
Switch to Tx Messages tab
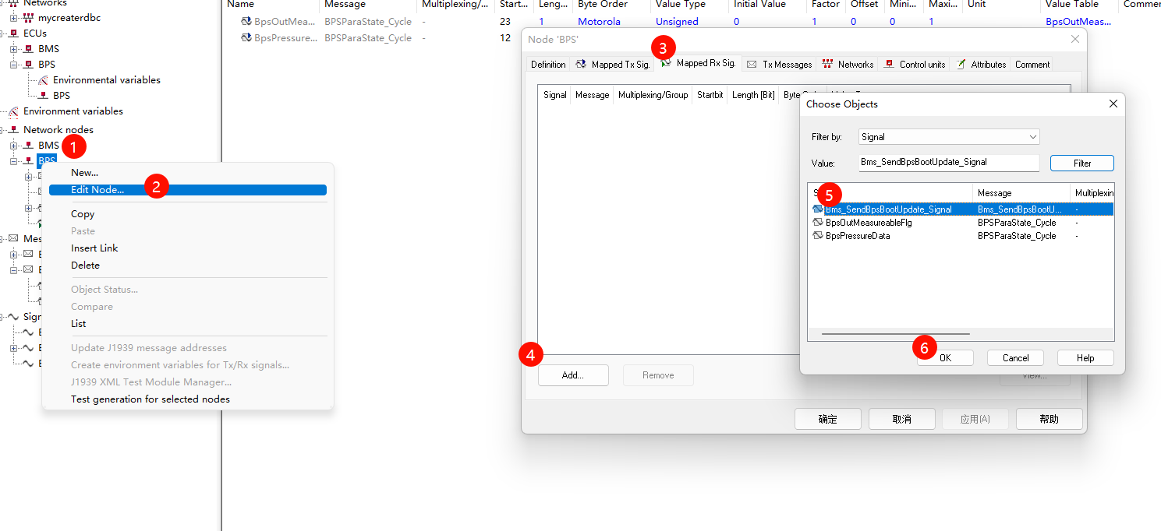(780, 65)
